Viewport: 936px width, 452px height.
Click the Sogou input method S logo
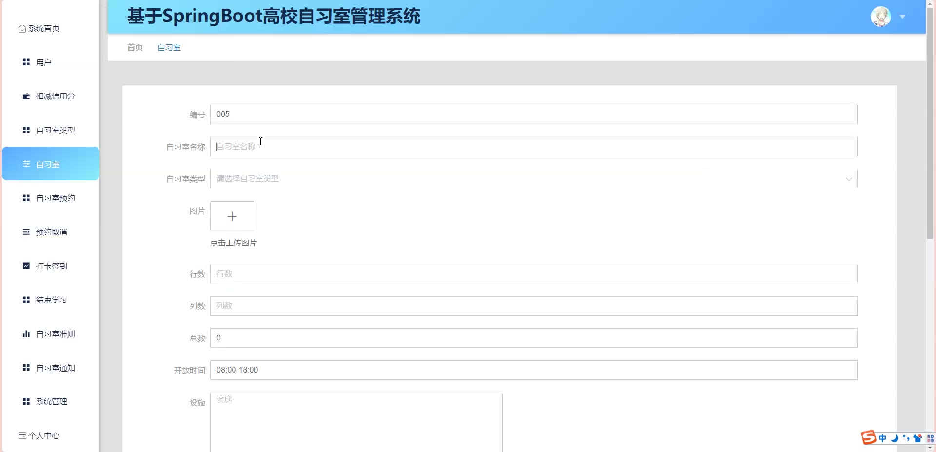[x=868, y=437]
